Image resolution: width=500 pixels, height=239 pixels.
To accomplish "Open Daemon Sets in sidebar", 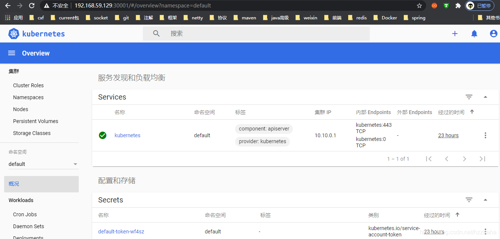I will pos(28,226).
